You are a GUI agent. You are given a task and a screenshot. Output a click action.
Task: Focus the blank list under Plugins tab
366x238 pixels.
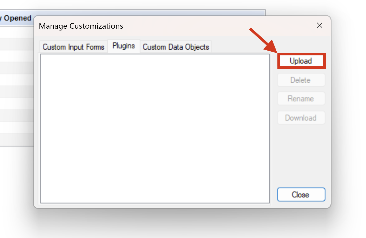(x=155, y=129)
